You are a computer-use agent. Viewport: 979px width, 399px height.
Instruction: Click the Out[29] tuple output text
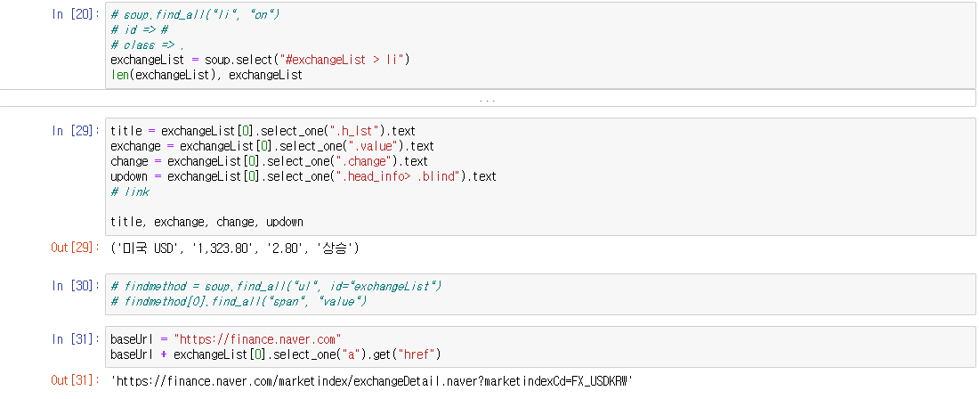point(235,248)
